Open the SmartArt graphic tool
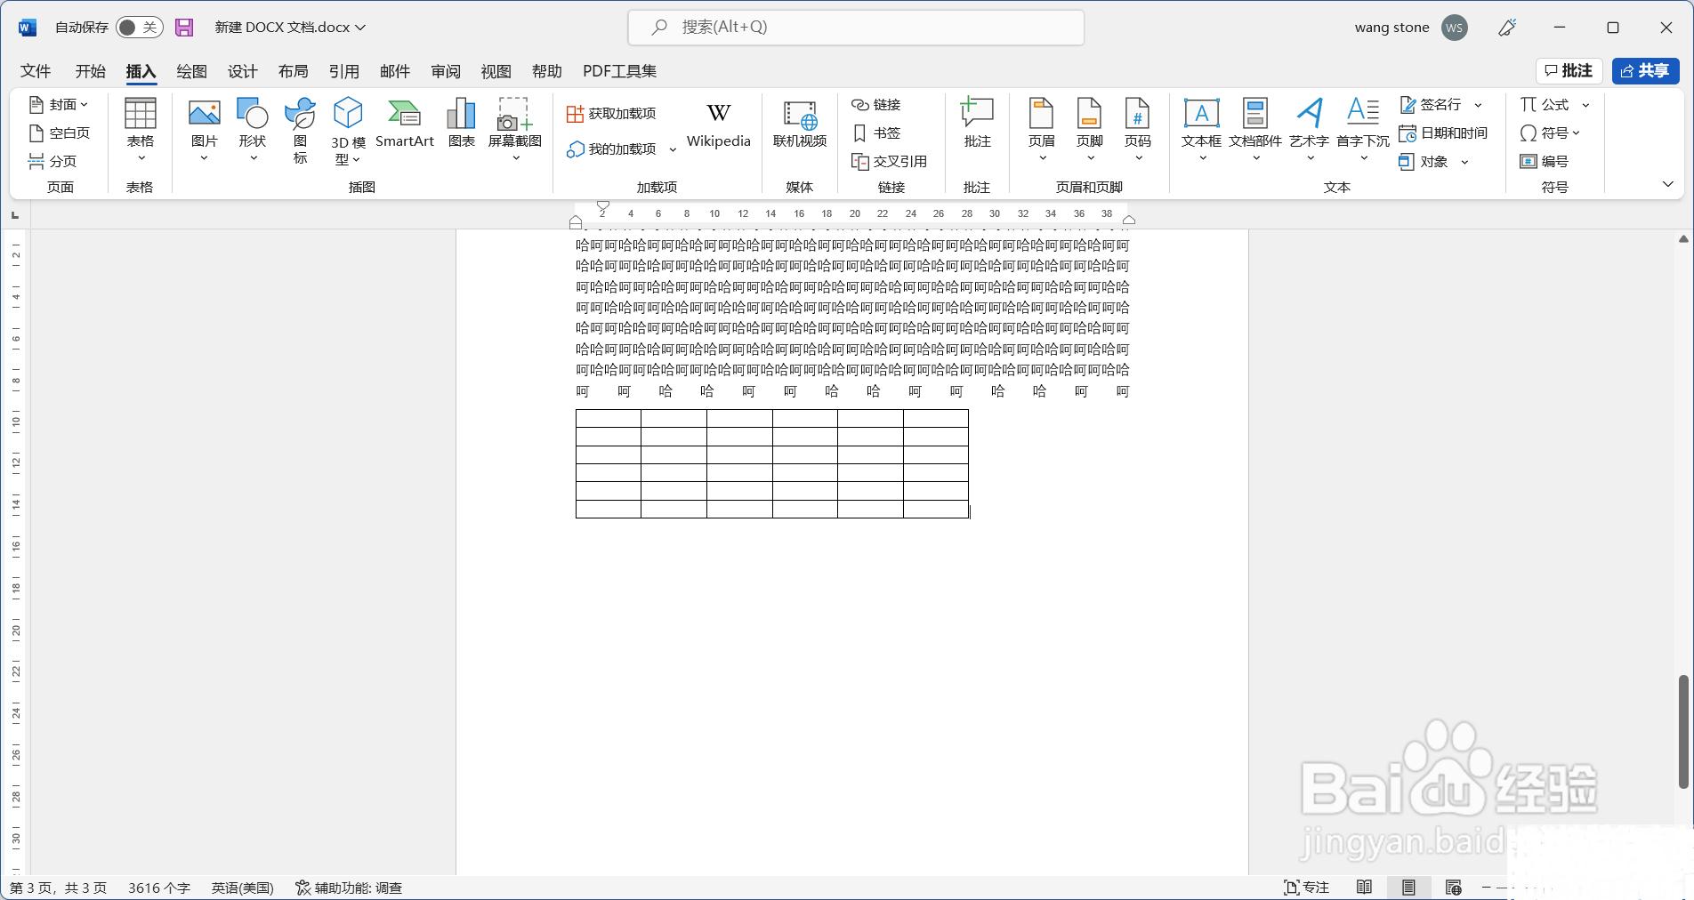This screenshot has width=1694, height=900. pyautogui.click(x=404, y=123)
